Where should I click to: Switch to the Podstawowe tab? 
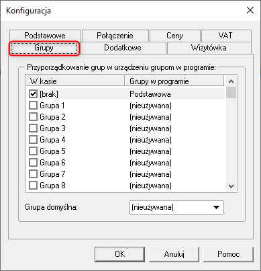click(x=45, y=36)
